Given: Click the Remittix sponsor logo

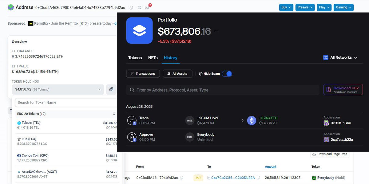Looking at the screenshot, I should 31,23.
